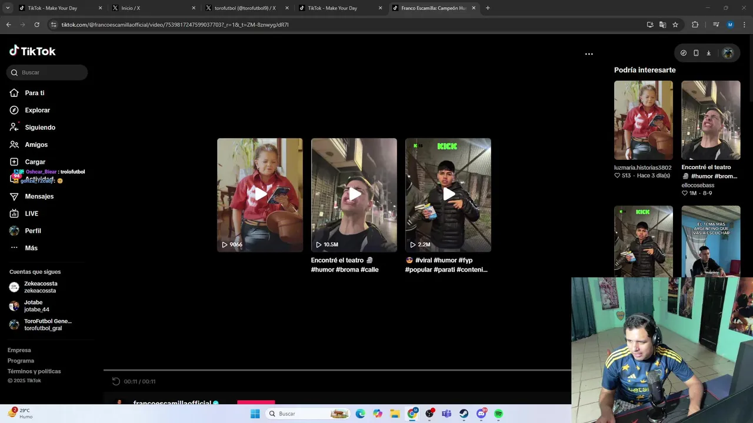Click the ellocosebass username
The width and height of the screenshot is (753, 423).
tap(698, 185)
